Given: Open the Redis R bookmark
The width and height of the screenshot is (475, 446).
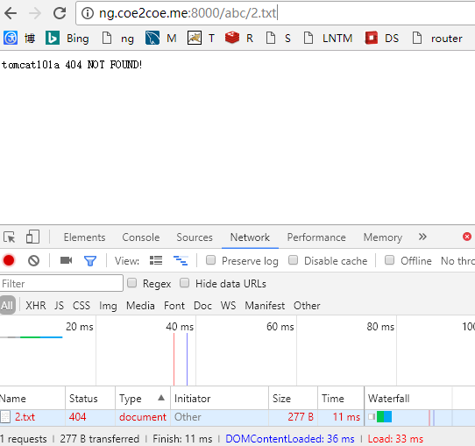Looking at the screenshot, I should point(239,39).
